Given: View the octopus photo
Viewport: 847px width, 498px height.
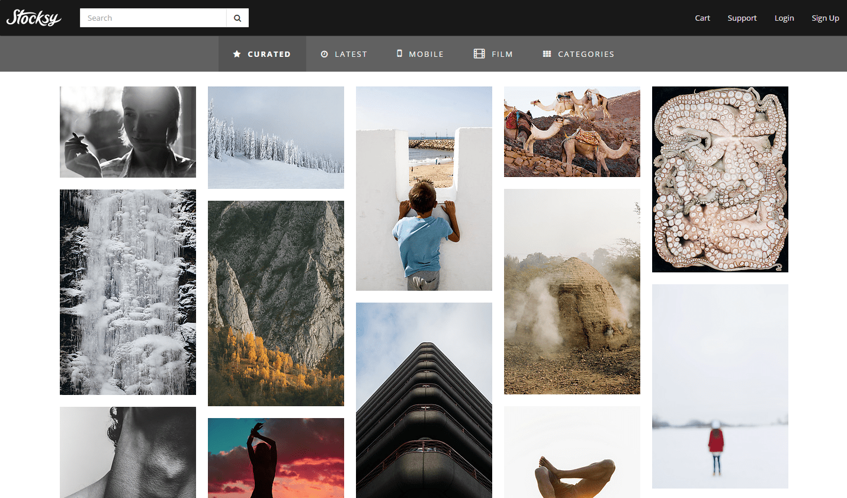Looking at the screenshot, I should click(x=720, y=179).
